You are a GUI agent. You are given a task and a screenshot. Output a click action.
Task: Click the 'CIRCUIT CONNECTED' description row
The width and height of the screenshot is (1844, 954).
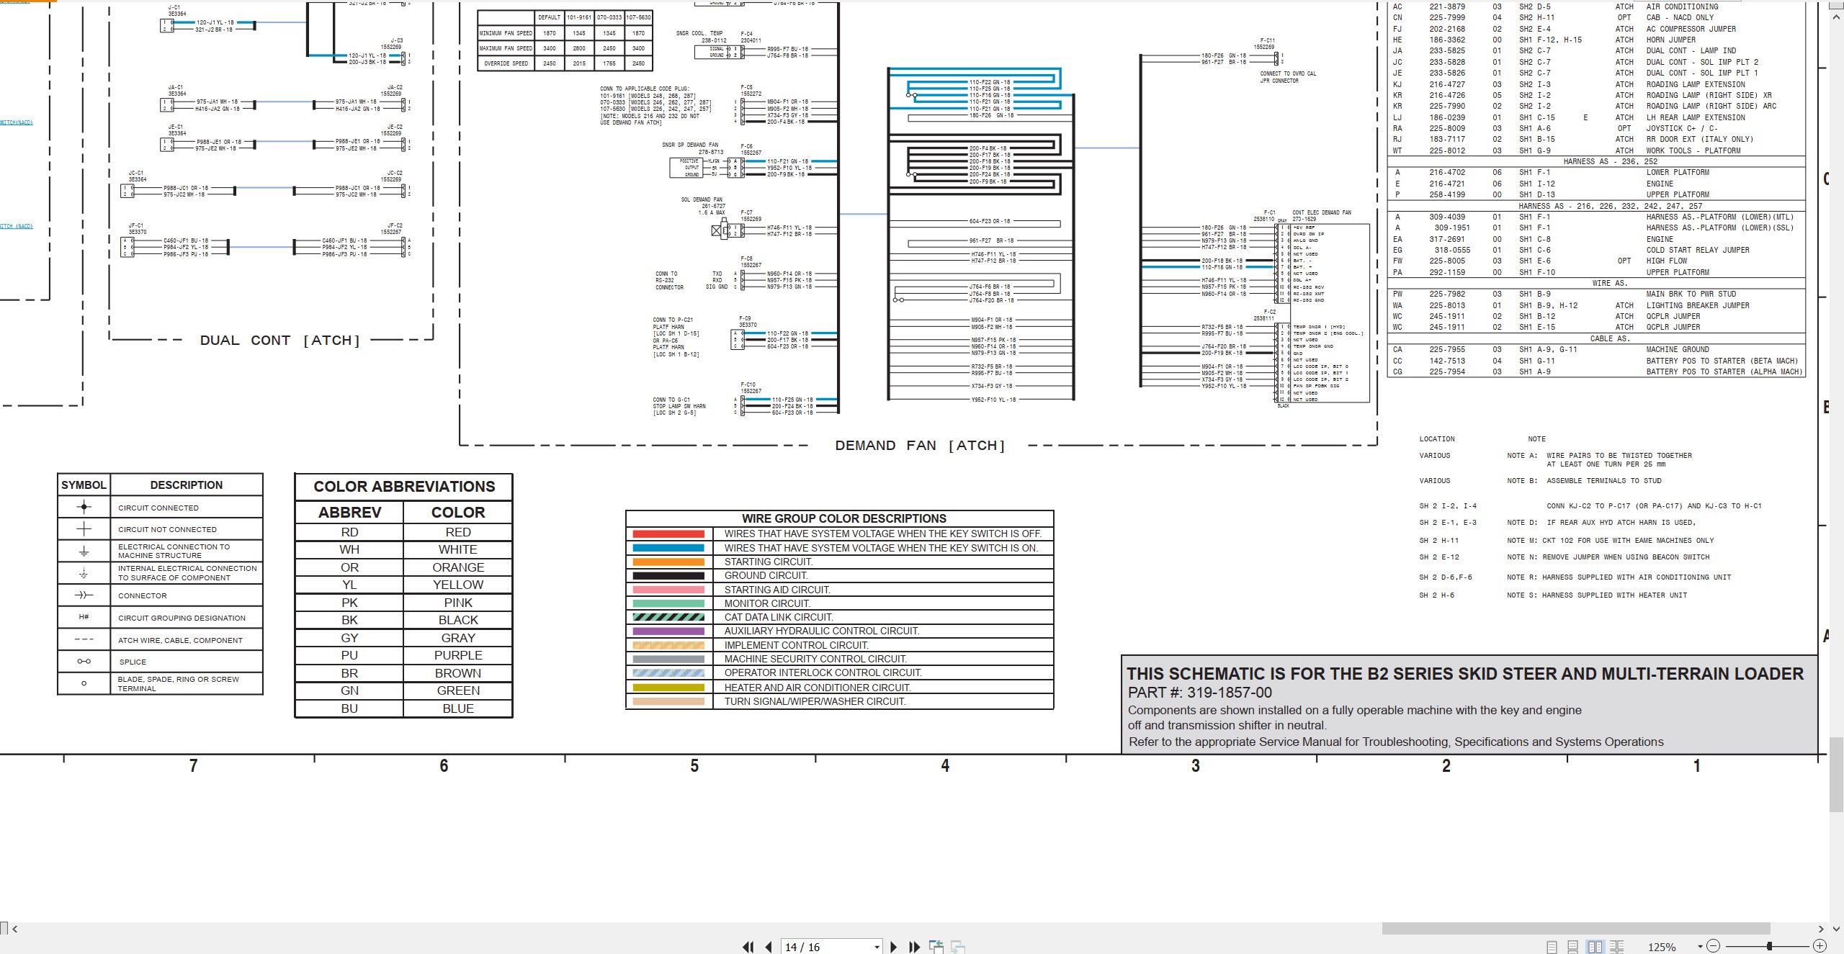click(158, 508)
